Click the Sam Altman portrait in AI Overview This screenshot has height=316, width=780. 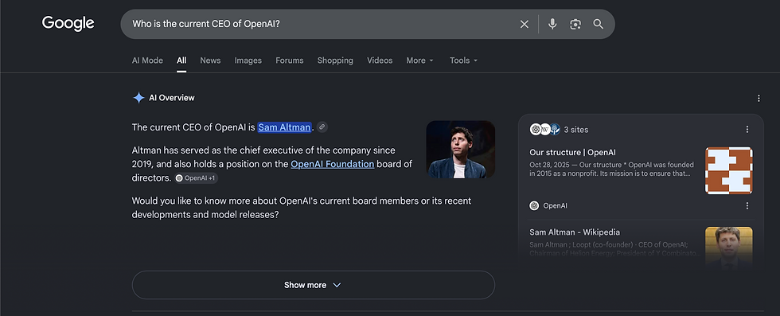[x=461, y=150]
